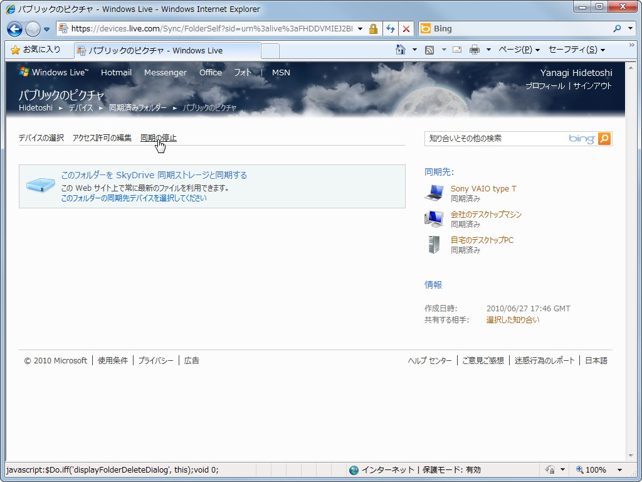Open the MSN header link
This screenshot has width=642, height=482.
coord(281,73)
